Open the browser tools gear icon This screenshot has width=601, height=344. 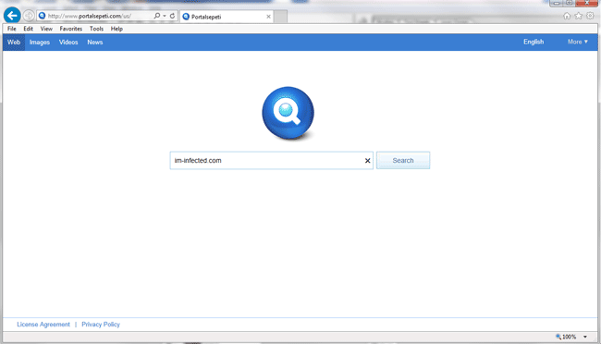tap(590, 16)
